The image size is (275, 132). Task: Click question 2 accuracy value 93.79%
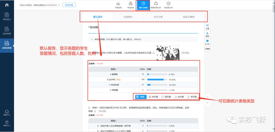(x=100, y=115)
